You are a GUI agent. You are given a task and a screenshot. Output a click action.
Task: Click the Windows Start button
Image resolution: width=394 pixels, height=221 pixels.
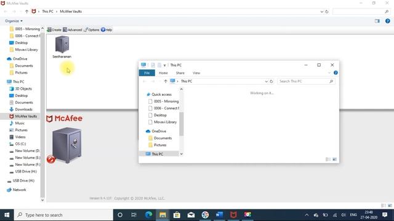pos(7,215)
